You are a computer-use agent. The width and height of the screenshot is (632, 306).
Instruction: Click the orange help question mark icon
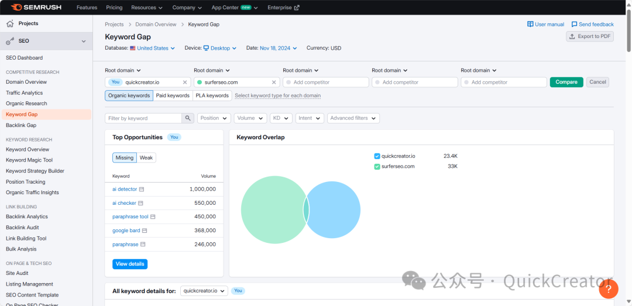609,288
